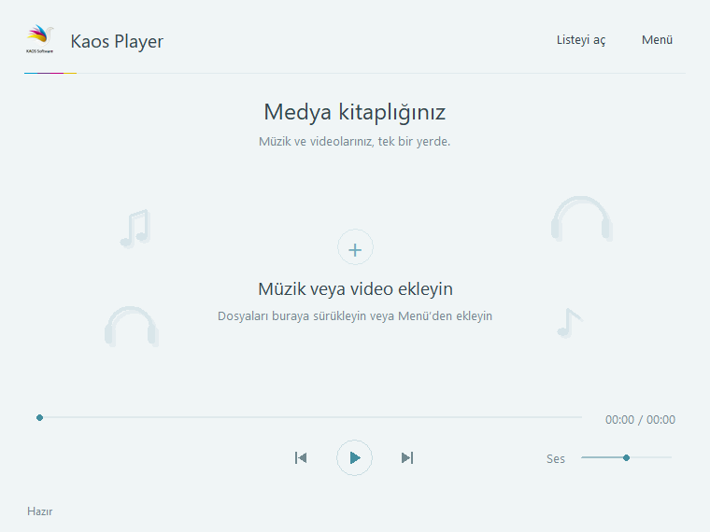Skip to the previous track
Image resolution: width=710 pixels, height=532 pixels.
pos(301,458)
